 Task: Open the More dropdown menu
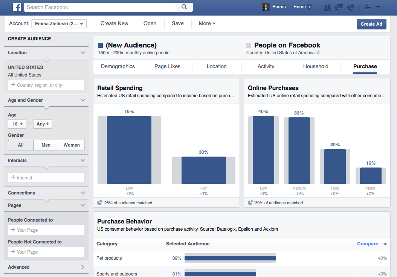click(x=207, y=23)
